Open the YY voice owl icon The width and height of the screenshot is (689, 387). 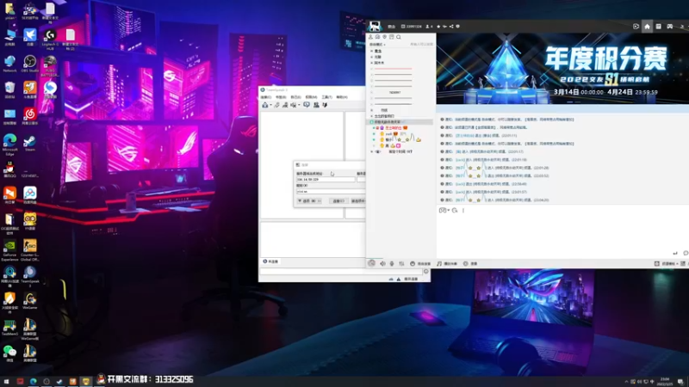[30, 222]
